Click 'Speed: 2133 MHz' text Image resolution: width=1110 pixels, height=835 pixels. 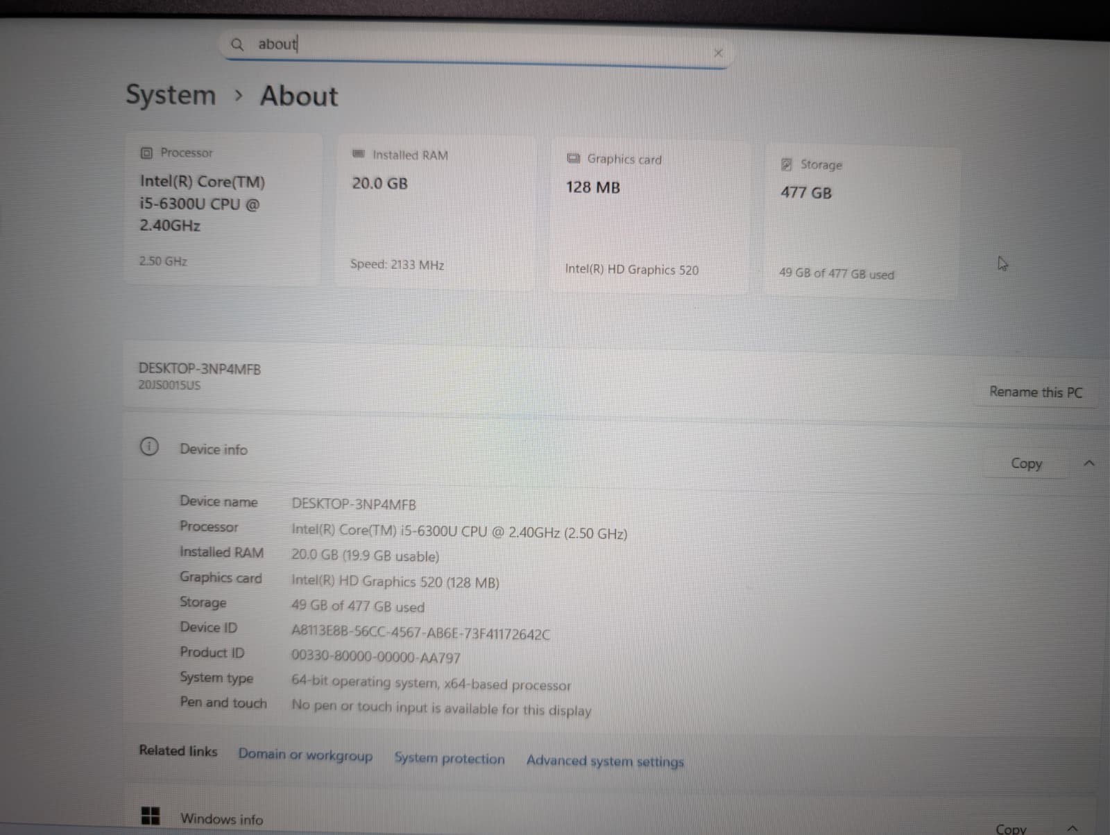point(397,264)
